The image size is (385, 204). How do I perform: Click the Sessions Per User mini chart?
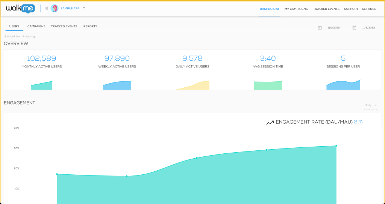(x=343, y=85)
